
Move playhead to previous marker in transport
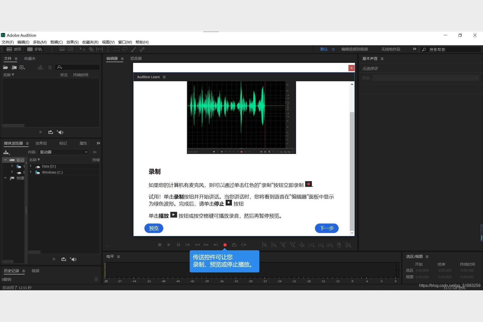188,245
